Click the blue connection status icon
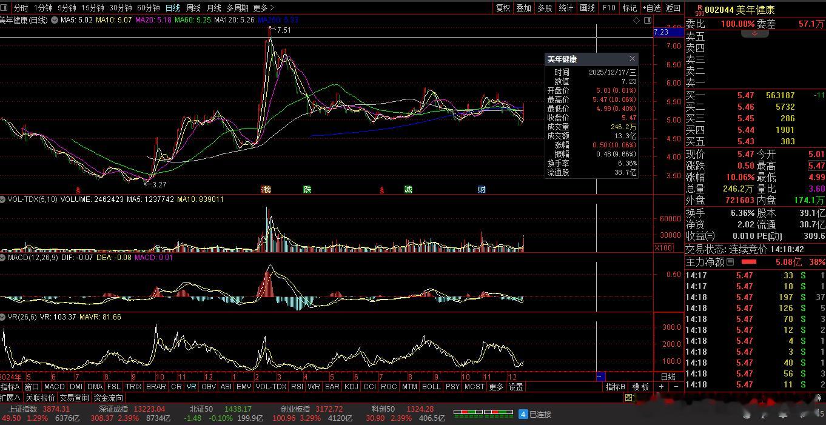826x425 pixels. click(x=523, y=414)
